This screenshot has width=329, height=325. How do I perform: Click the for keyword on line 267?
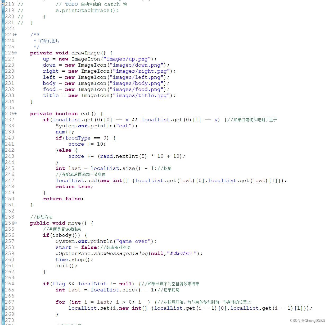(x=60, y=302)
